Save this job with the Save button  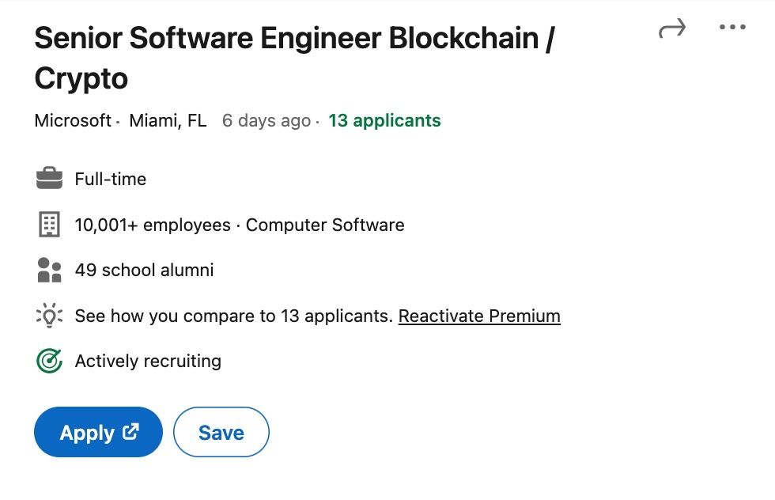(x=221, y=433)
